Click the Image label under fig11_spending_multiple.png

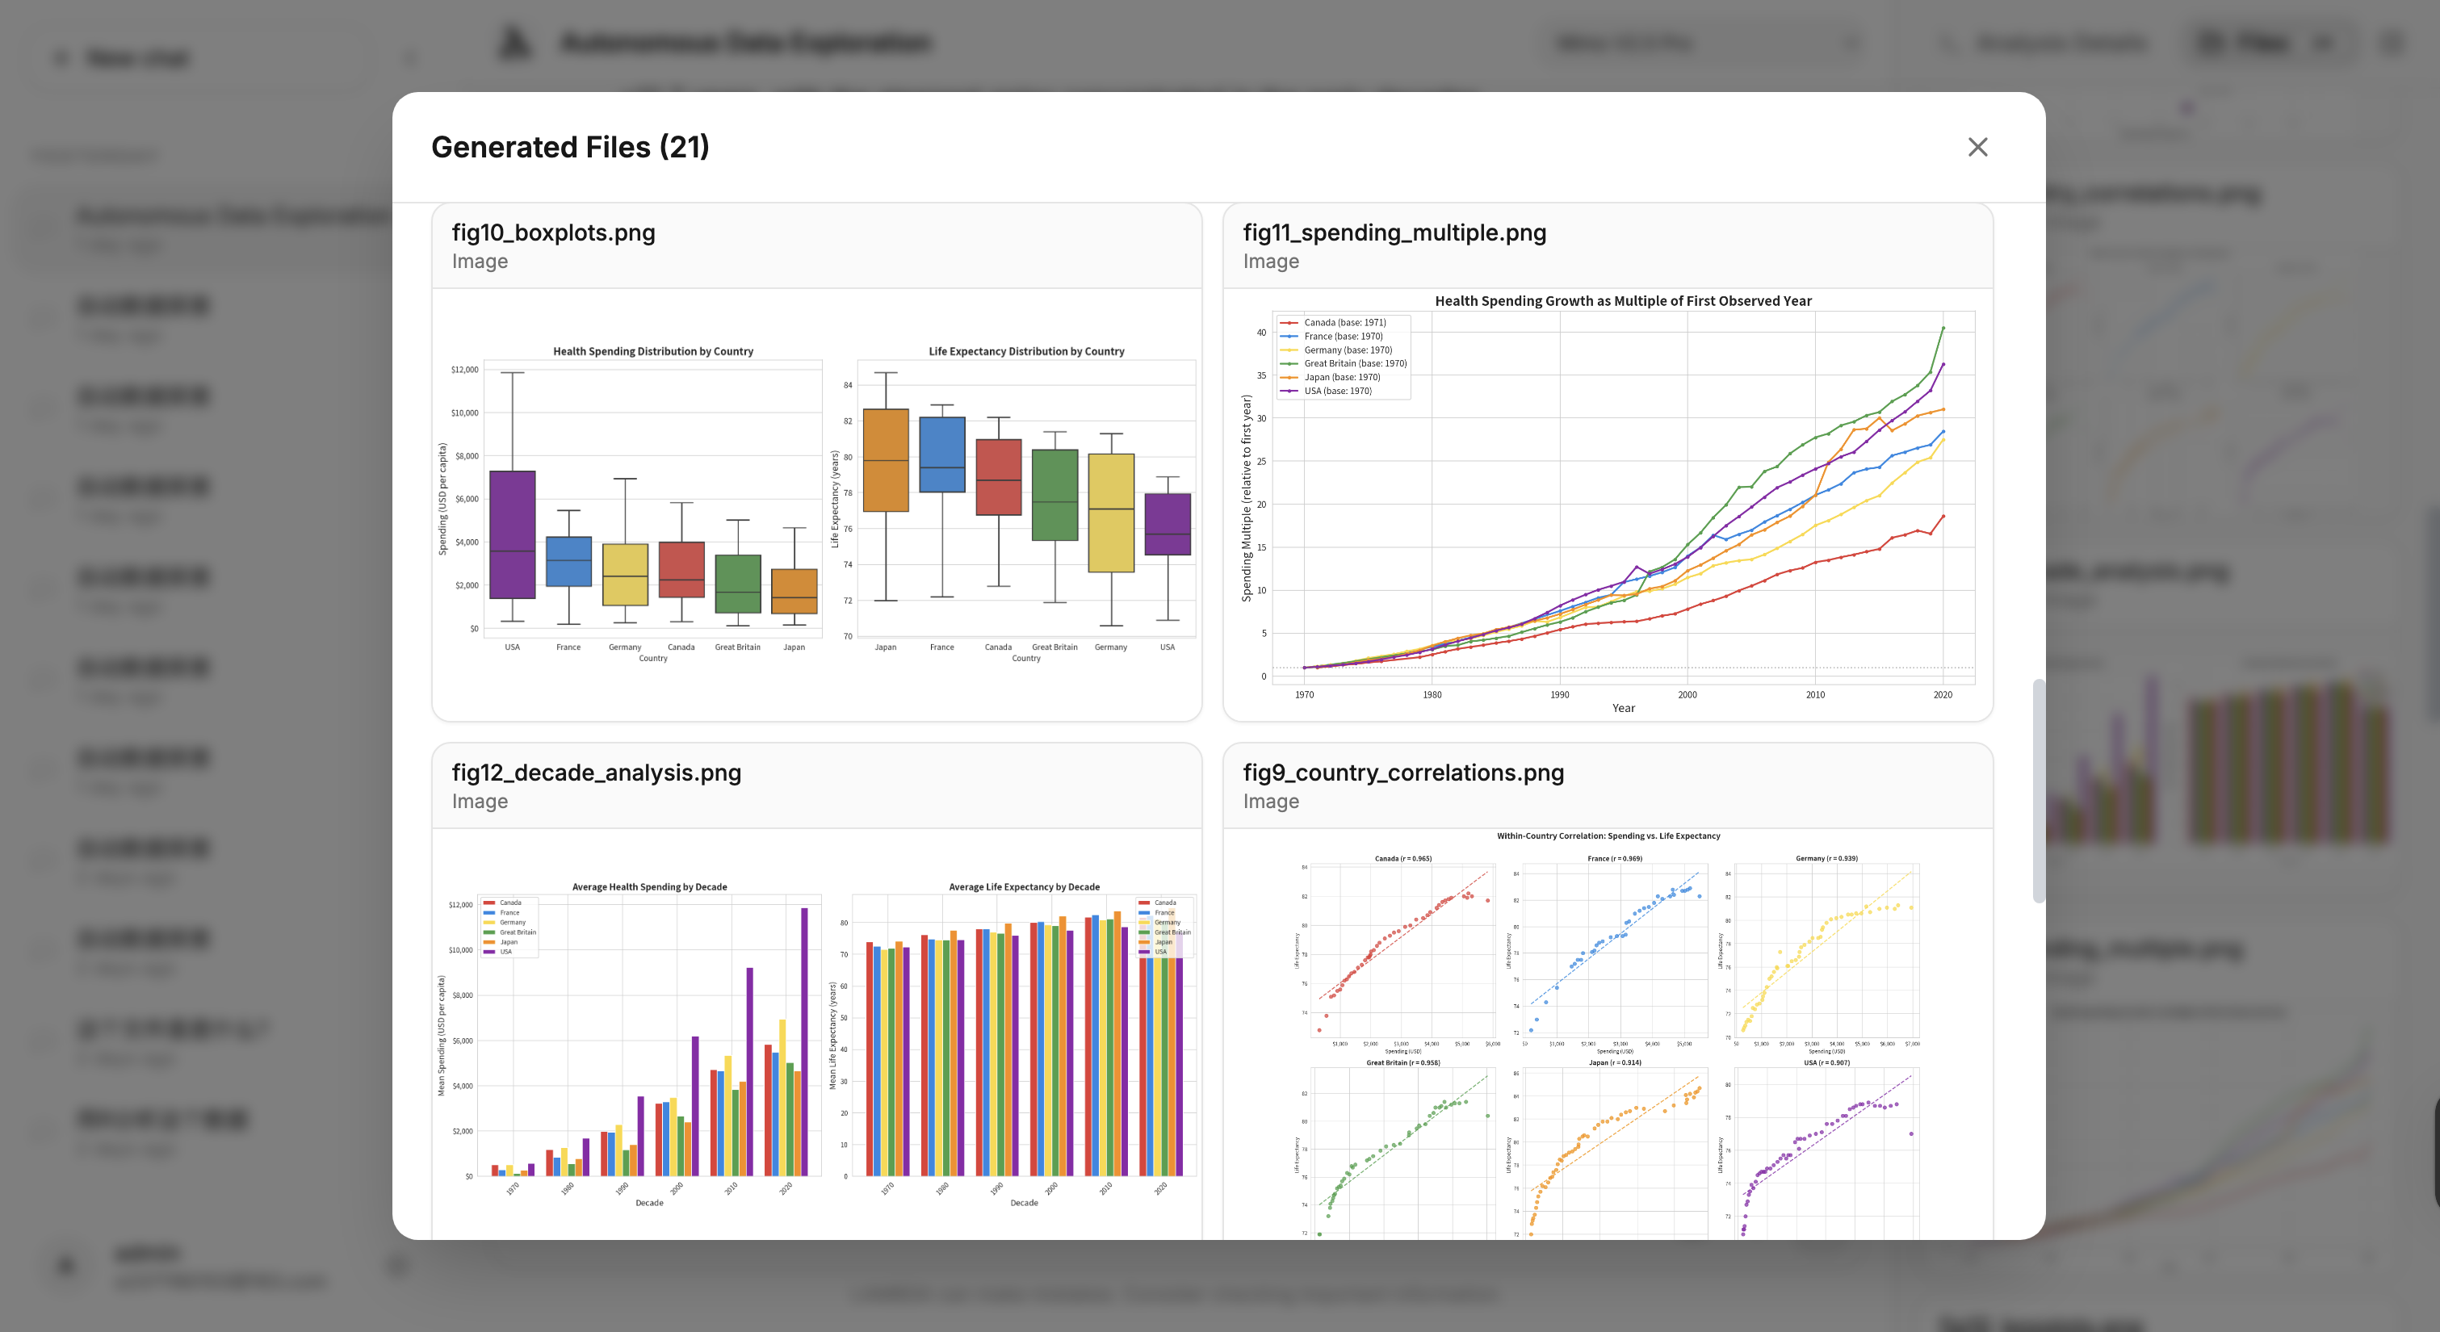(x=1270, y=262)
